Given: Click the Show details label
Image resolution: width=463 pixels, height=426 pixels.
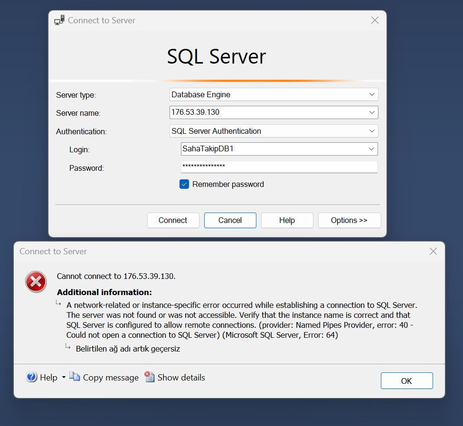Looking at the screenshot, I should (181, 378).
